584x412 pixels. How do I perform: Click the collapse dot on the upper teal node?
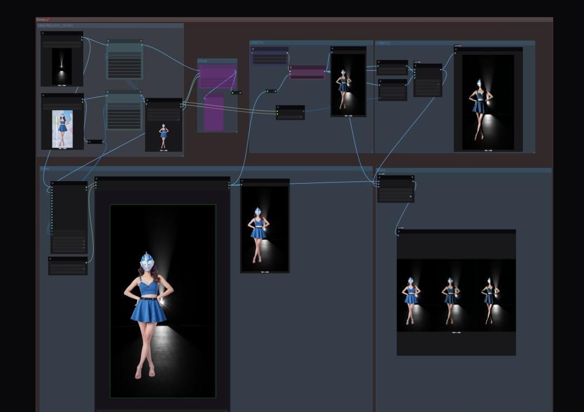[x=108, y=41]
